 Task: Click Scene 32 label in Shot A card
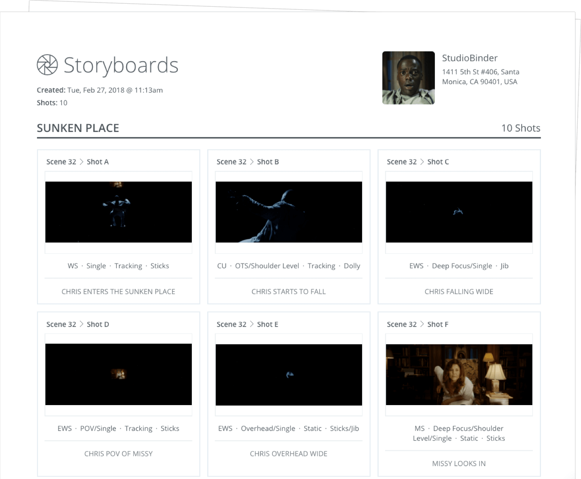point(61,162)
